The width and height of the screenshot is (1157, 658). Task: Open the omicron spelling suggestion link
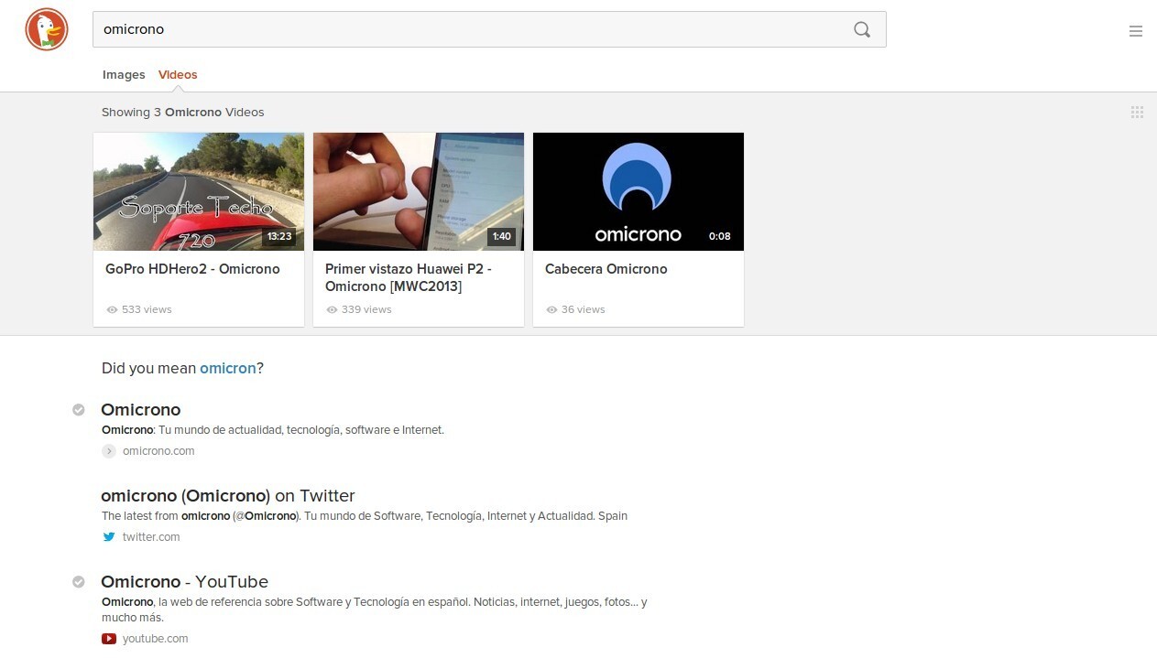click(227, 368)
